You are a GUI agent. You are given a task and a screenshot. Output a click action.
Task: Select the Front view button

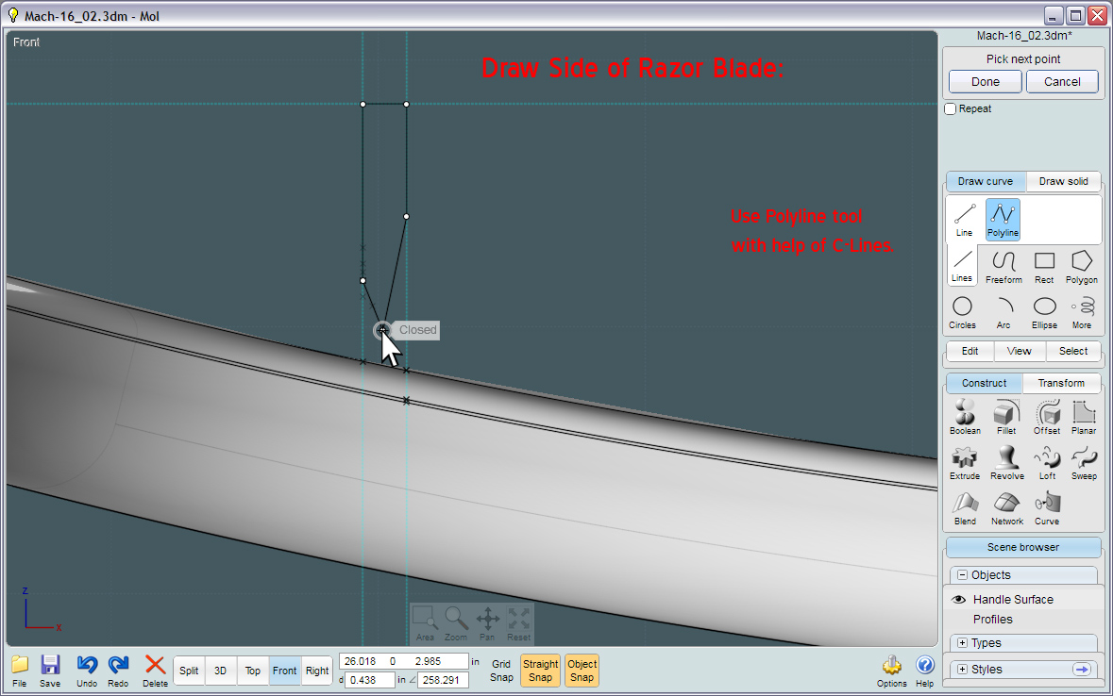285,671
